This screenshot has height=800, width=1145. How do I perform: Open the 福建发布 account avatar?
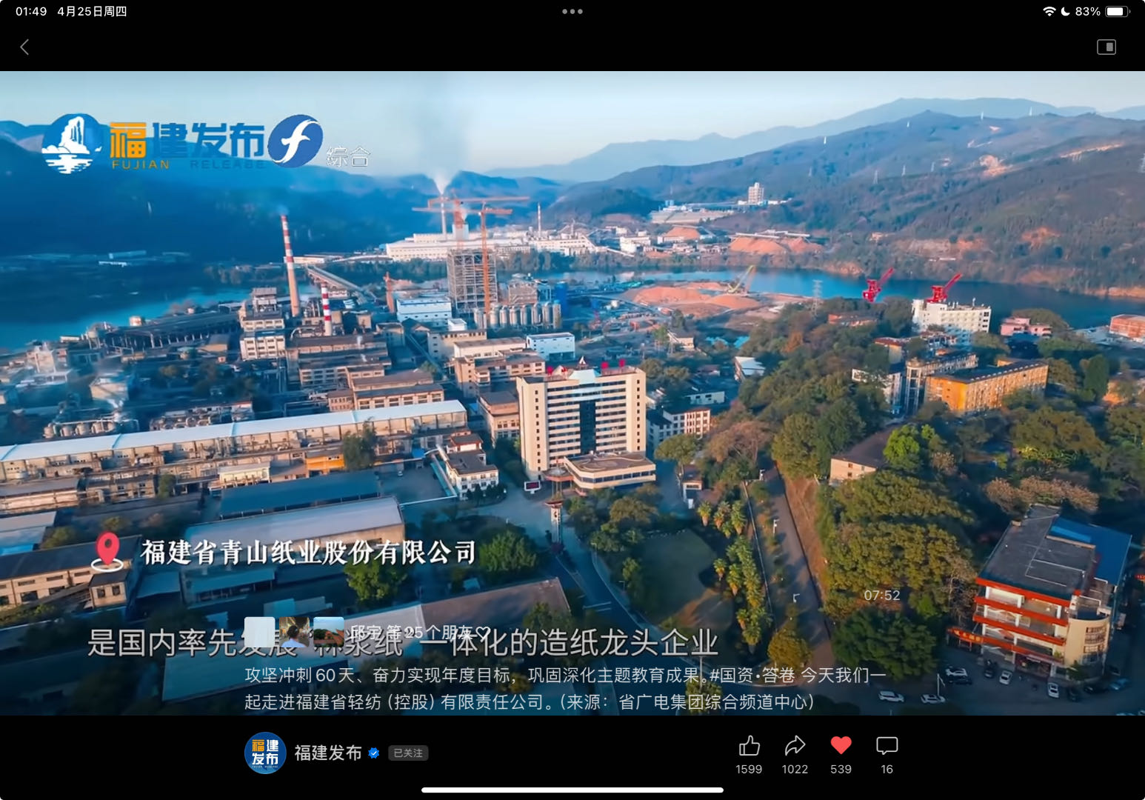pyautogui.click(x=265, y=753)
